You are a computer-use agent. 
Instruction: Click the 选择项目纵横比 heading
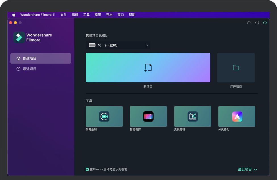point(97,36)
